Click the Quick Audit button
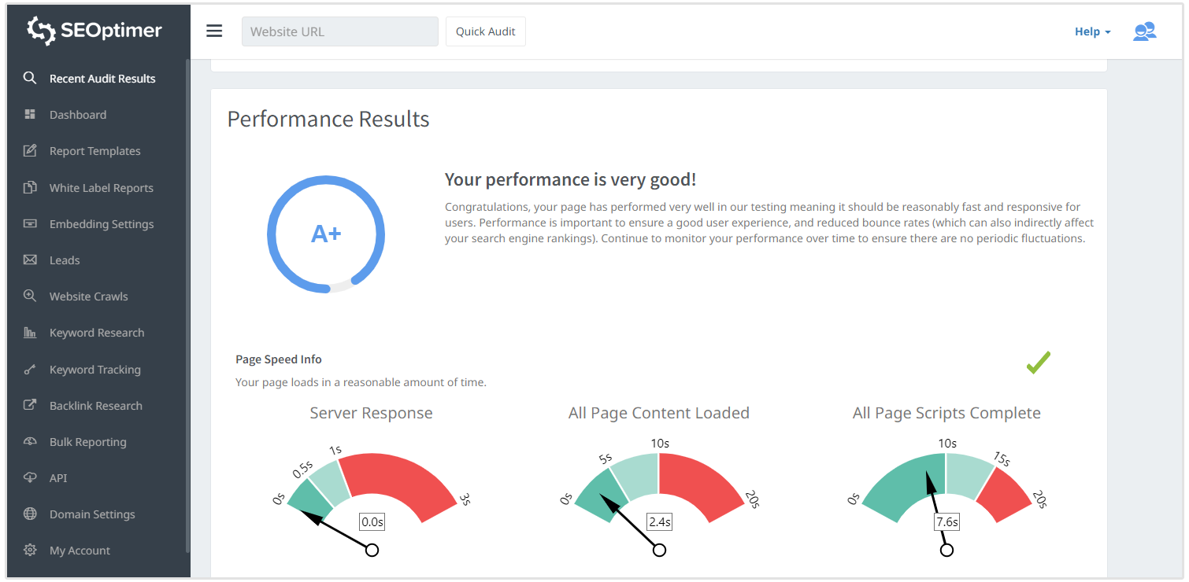 (x=485, y=31)
